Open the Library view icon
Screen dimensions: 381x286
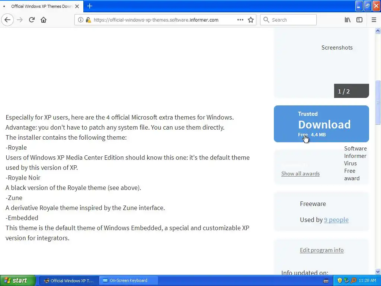348,20
